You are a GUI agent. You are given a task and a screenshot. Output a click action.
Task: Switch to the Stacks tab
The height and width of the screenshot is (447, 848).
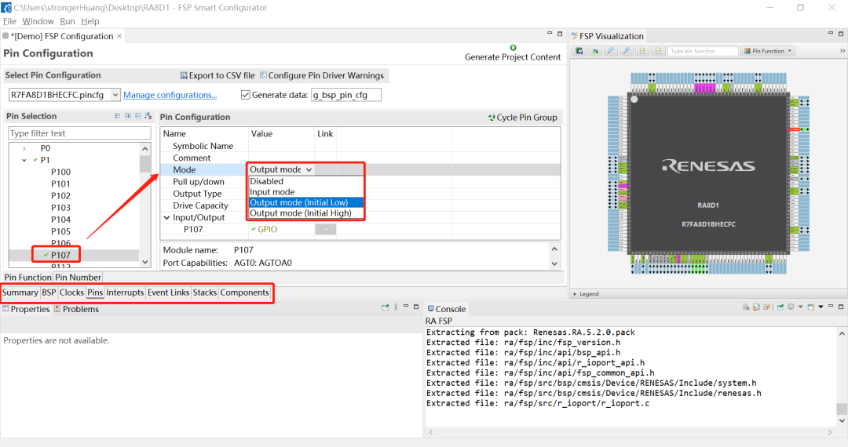(x=204, y=293)
